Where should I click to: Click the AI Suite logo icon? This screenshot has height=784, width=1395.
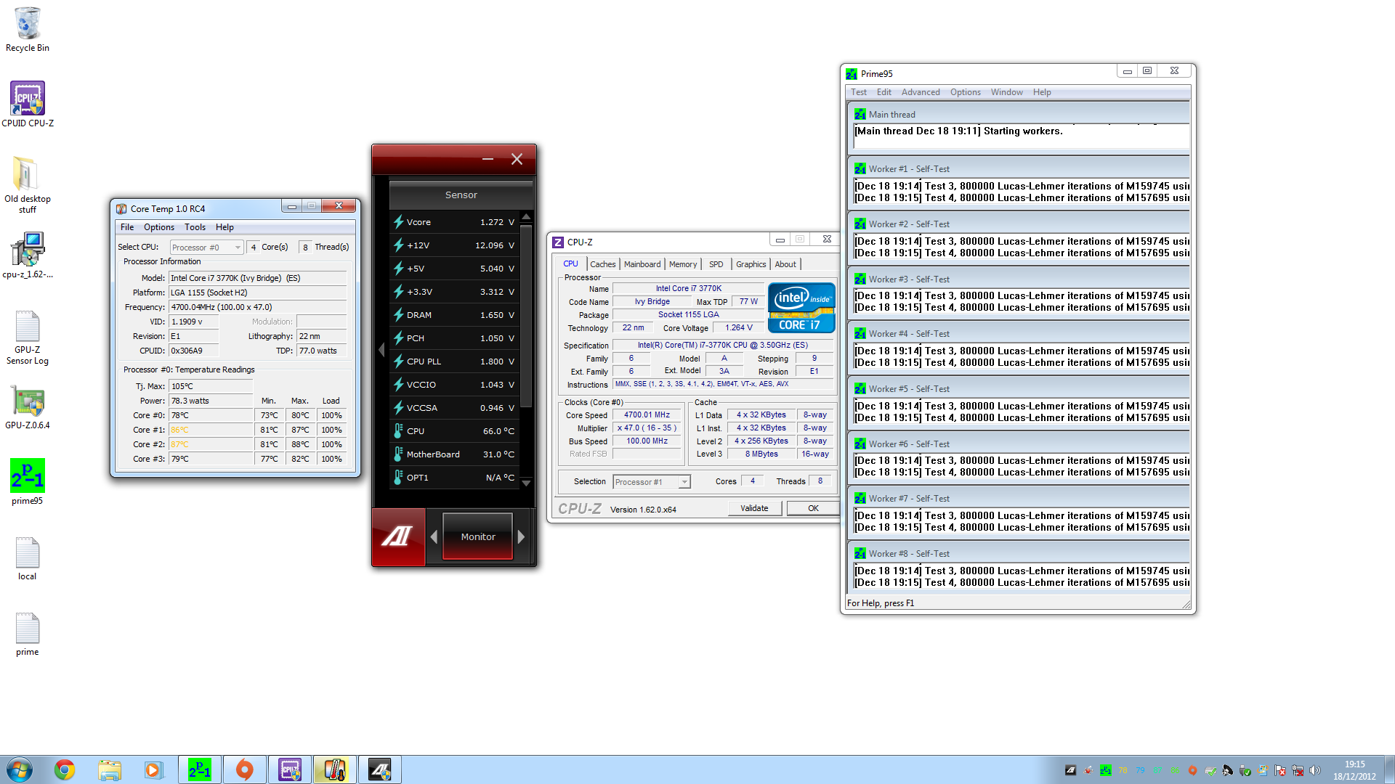click(397, 536)
